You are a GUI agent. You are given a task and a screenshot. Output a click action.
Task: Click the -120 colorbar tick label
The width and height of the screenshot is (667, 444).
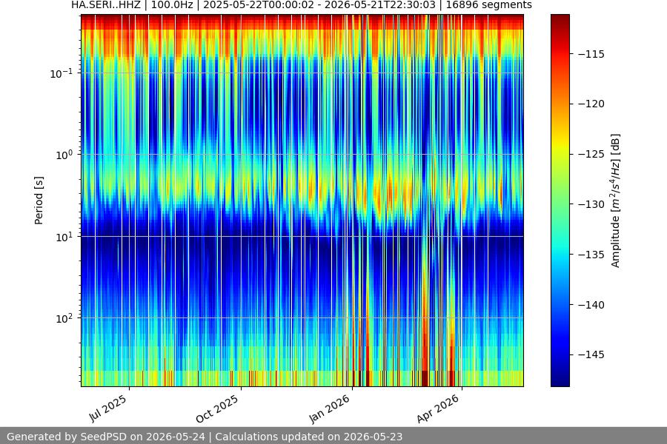(591, 104)
